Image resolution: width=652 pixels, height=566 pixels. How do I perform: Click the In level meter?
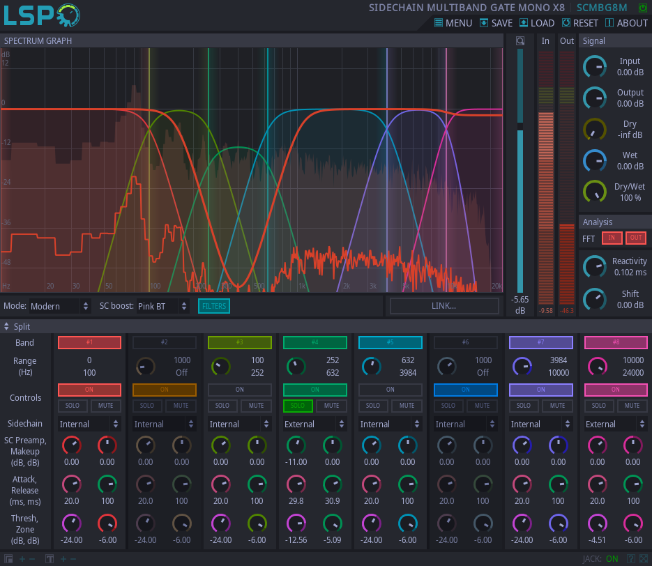(x=546, y=178)
